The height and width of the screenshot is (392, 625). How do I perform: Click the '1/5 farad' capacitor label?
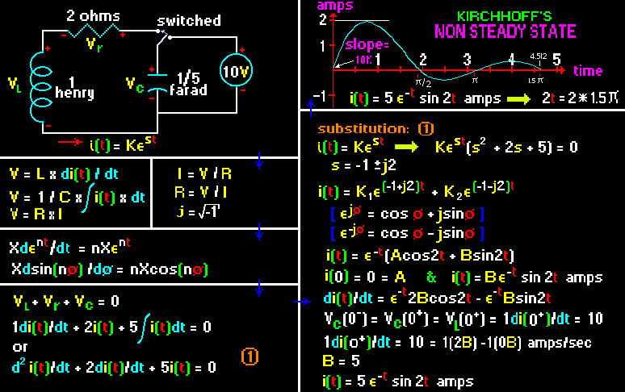[x=188, y=84]
